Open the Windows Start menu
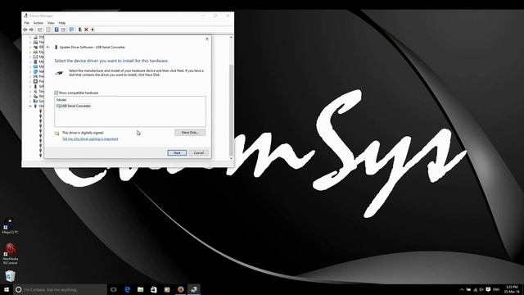The height and width of the screenshot is (295, 524). tap(7, 289)
